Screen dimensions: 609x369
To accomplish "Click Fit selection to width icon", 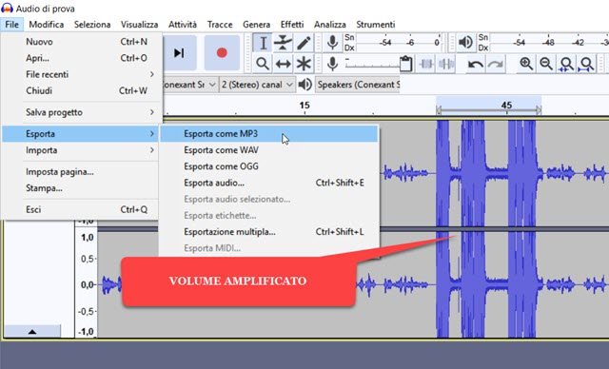I will [x=566, y=64].
